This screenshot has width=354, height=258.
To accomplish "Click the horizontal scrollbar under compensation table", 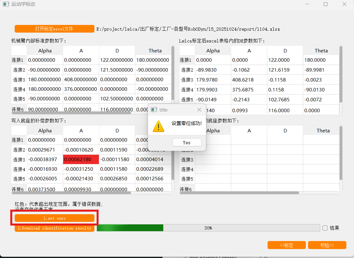I will coord(71,192).
